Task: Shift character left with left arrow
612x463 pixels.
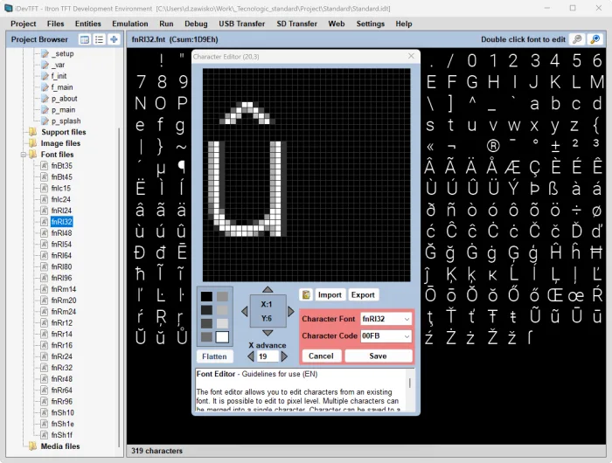Action: [x=245, y=311]
